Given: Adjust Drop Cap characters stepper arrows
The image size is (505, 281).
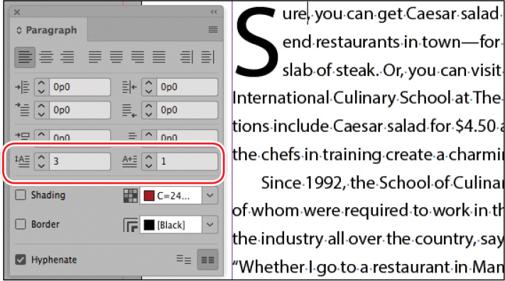Looking at the screenshot, I should click(x=148, y=161).
